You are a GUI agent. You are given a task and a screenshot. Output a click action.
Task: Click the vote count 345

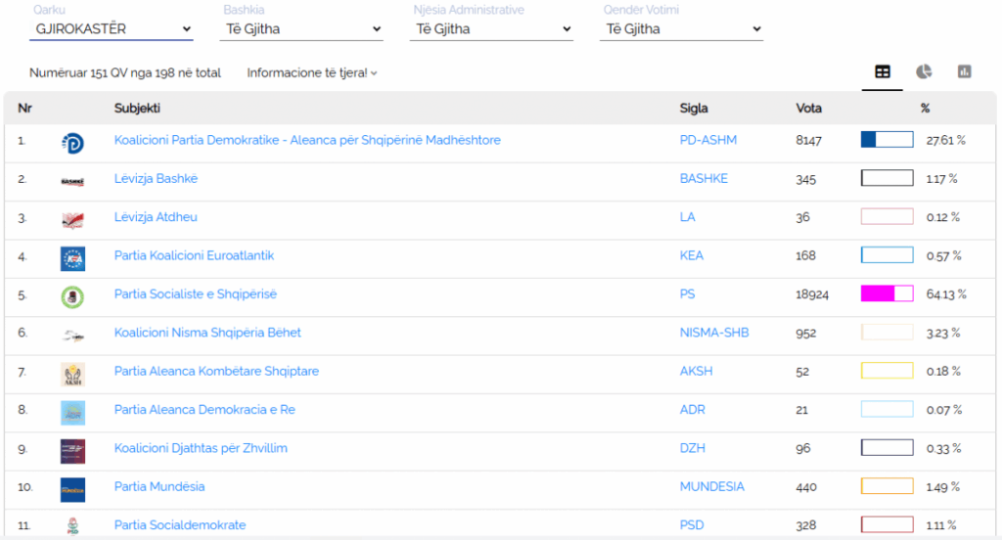[x=806, y=179]
